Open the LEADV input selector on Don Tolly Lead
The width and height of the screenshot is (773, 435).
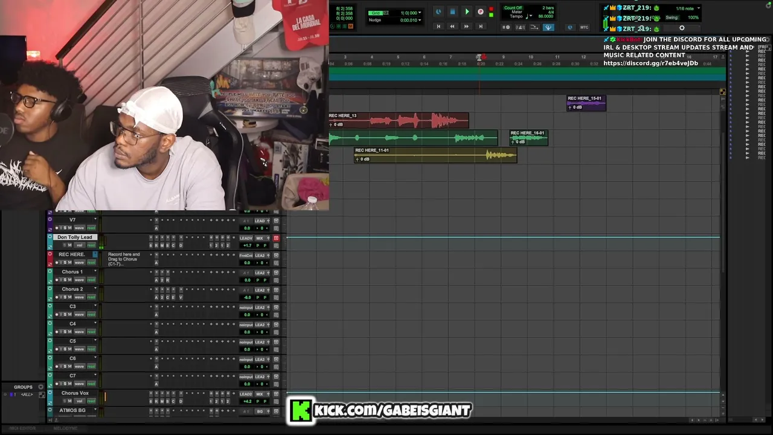click(246, 238)
